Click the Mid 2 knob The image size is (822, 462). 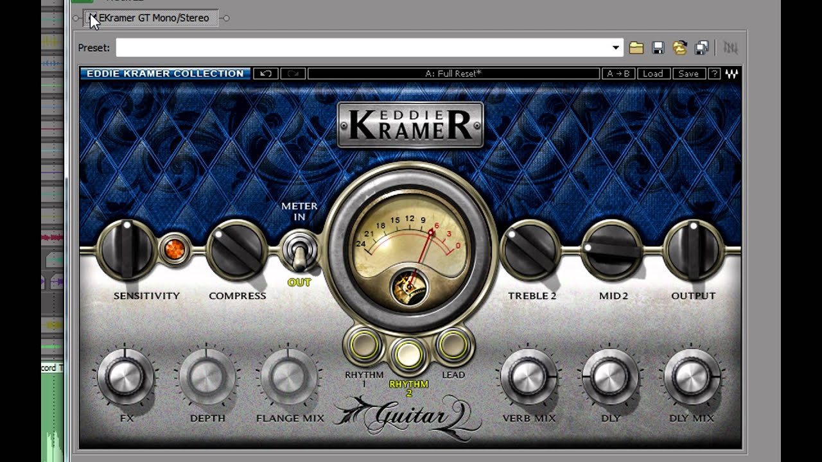[613, 250]
